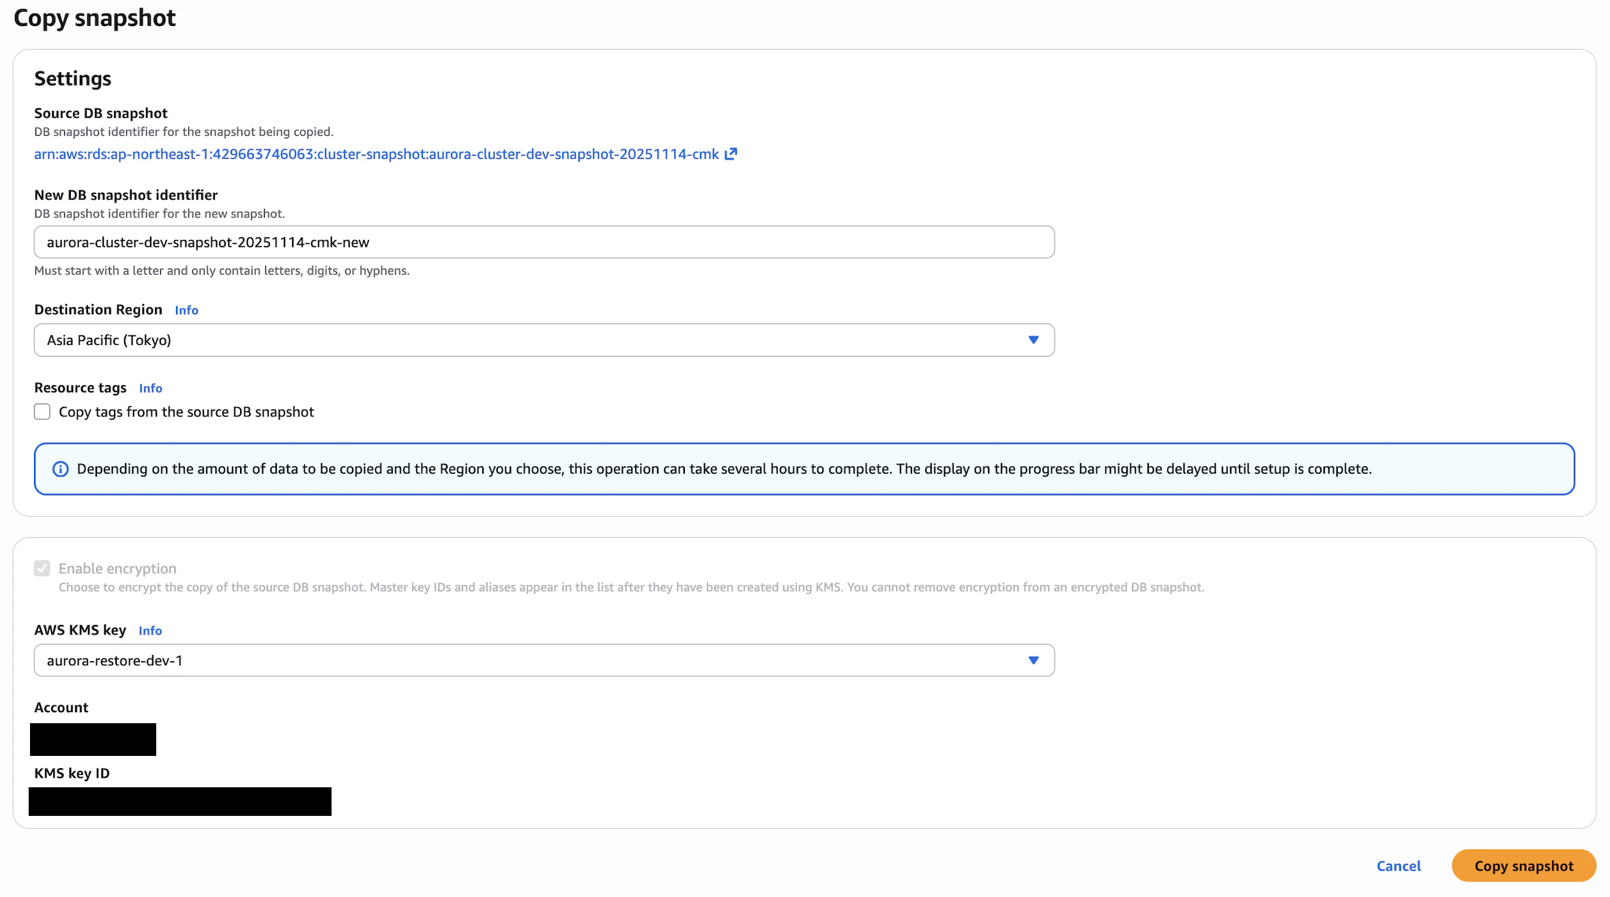Viewport: 1610px width, 897px height.
Task: Click the 'Account' label
Action: coord(61,708)
